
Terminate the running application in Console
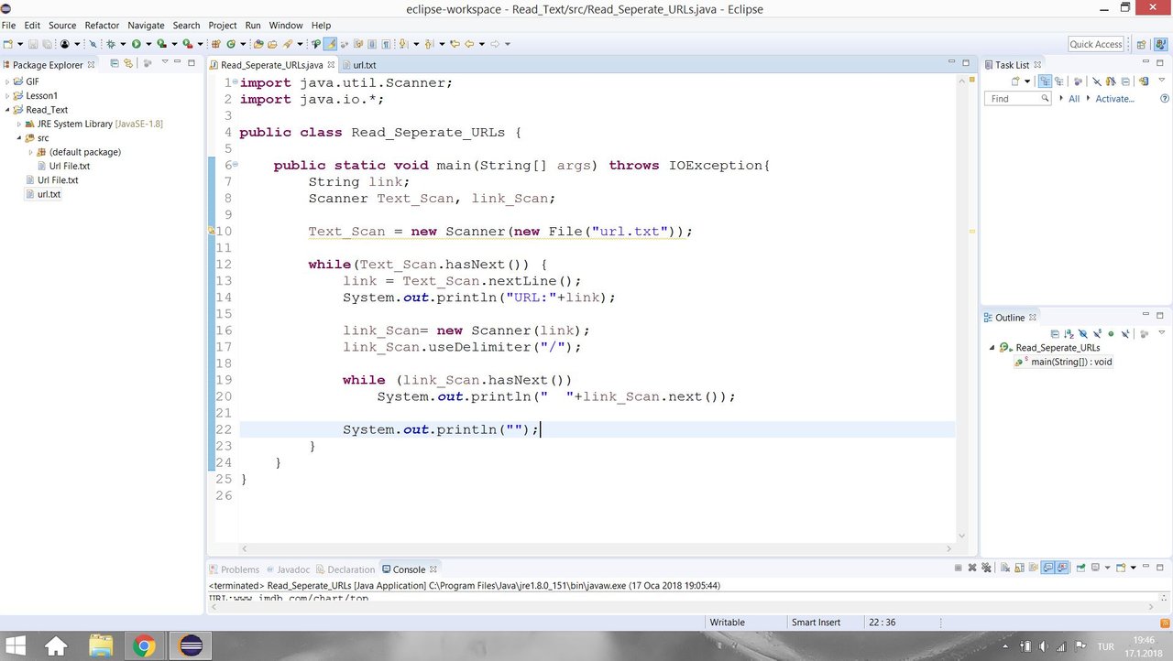point(959,569)
